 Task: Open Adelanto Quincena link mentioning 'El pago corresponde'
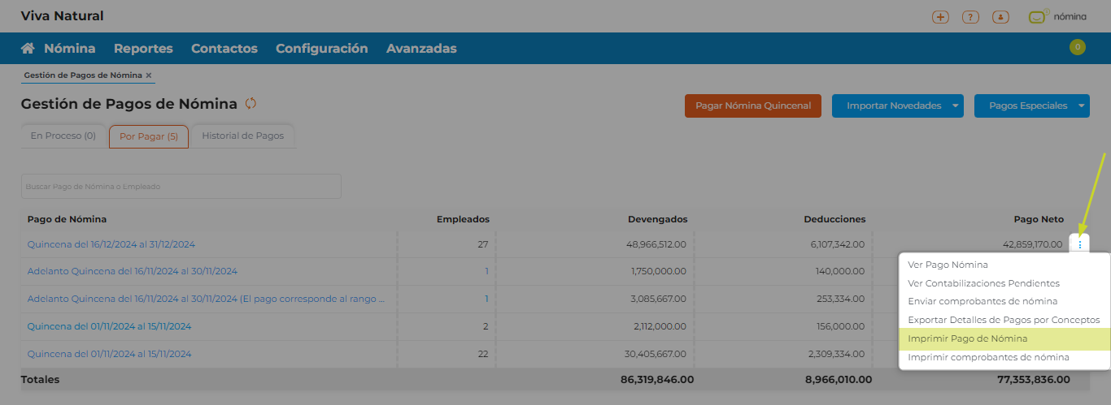207,299
